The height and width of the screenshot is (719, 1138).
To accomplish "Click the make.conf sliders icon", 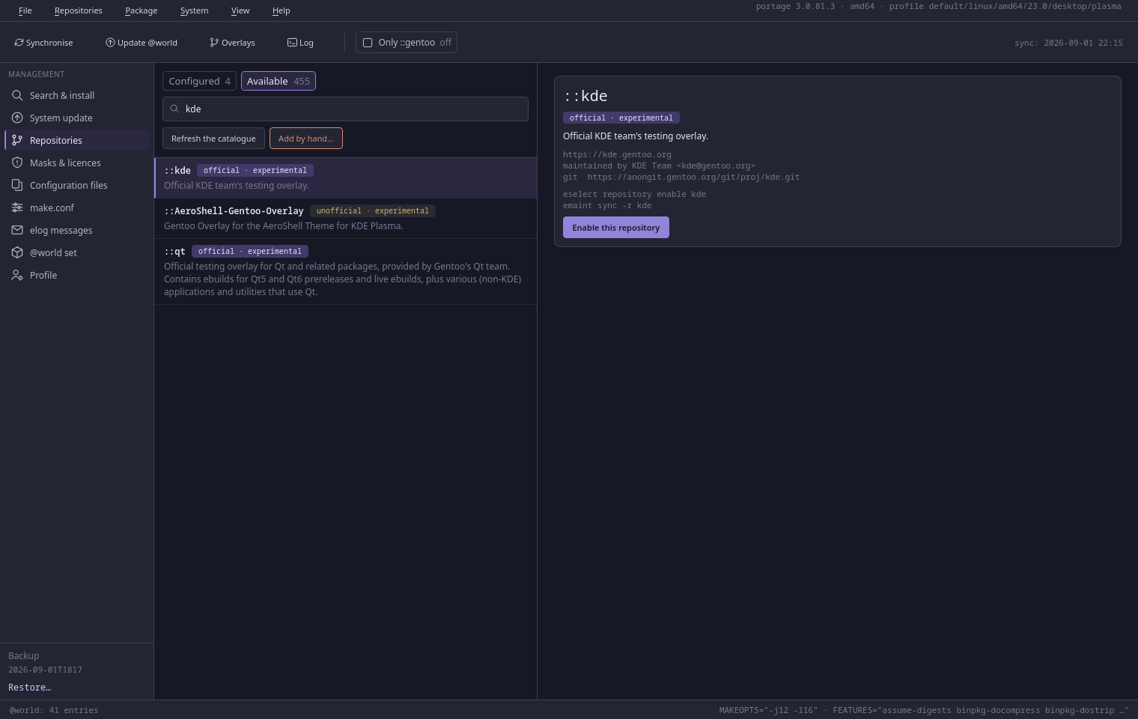I will click(x=17, y=207).
